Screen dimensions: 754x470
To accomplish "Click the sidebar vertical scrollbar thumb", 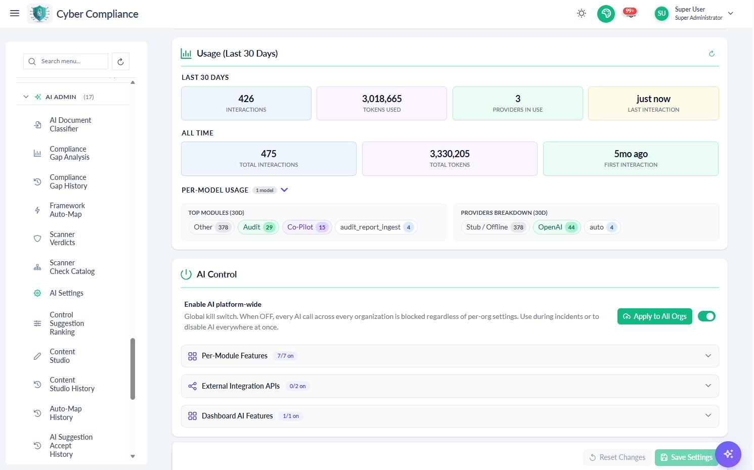I will point(133,369).
